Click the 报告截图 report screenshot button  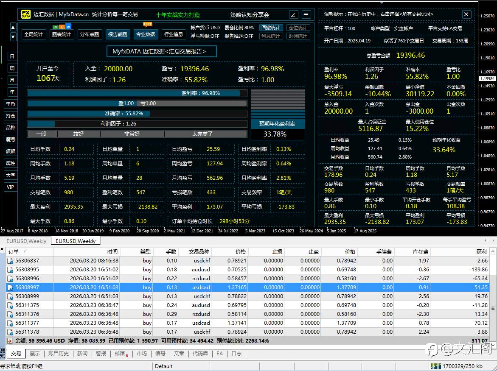click(118, 34)
